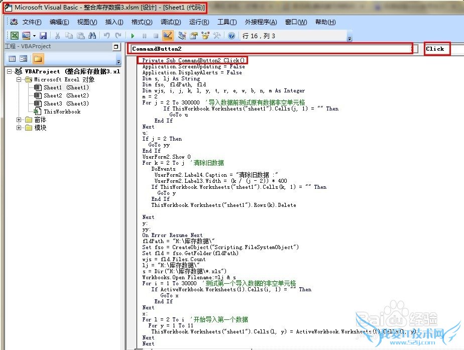Open Find with the binoculars icon
The height and width of the screenshot is (350, 464).
[x=92, y=36]
